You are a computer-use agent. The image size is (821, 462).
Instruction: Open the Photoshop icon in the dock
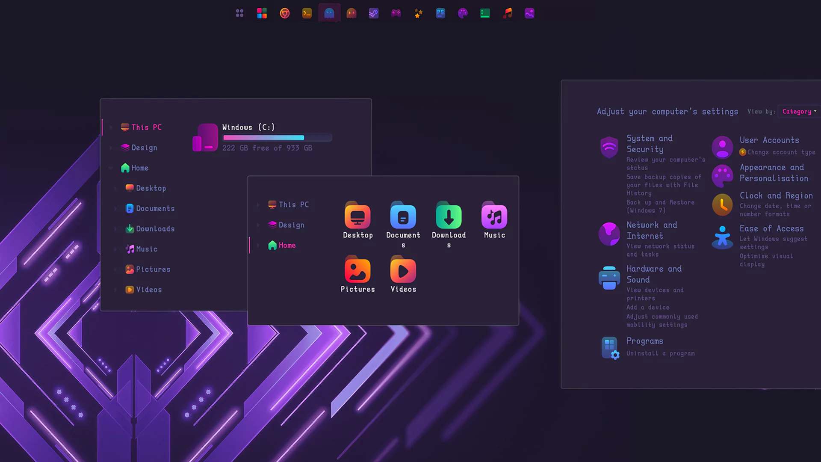[440, 13]
